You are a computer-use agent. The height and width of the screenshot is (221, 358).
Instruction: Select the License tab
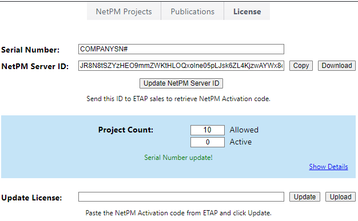[x=247, y=11]
